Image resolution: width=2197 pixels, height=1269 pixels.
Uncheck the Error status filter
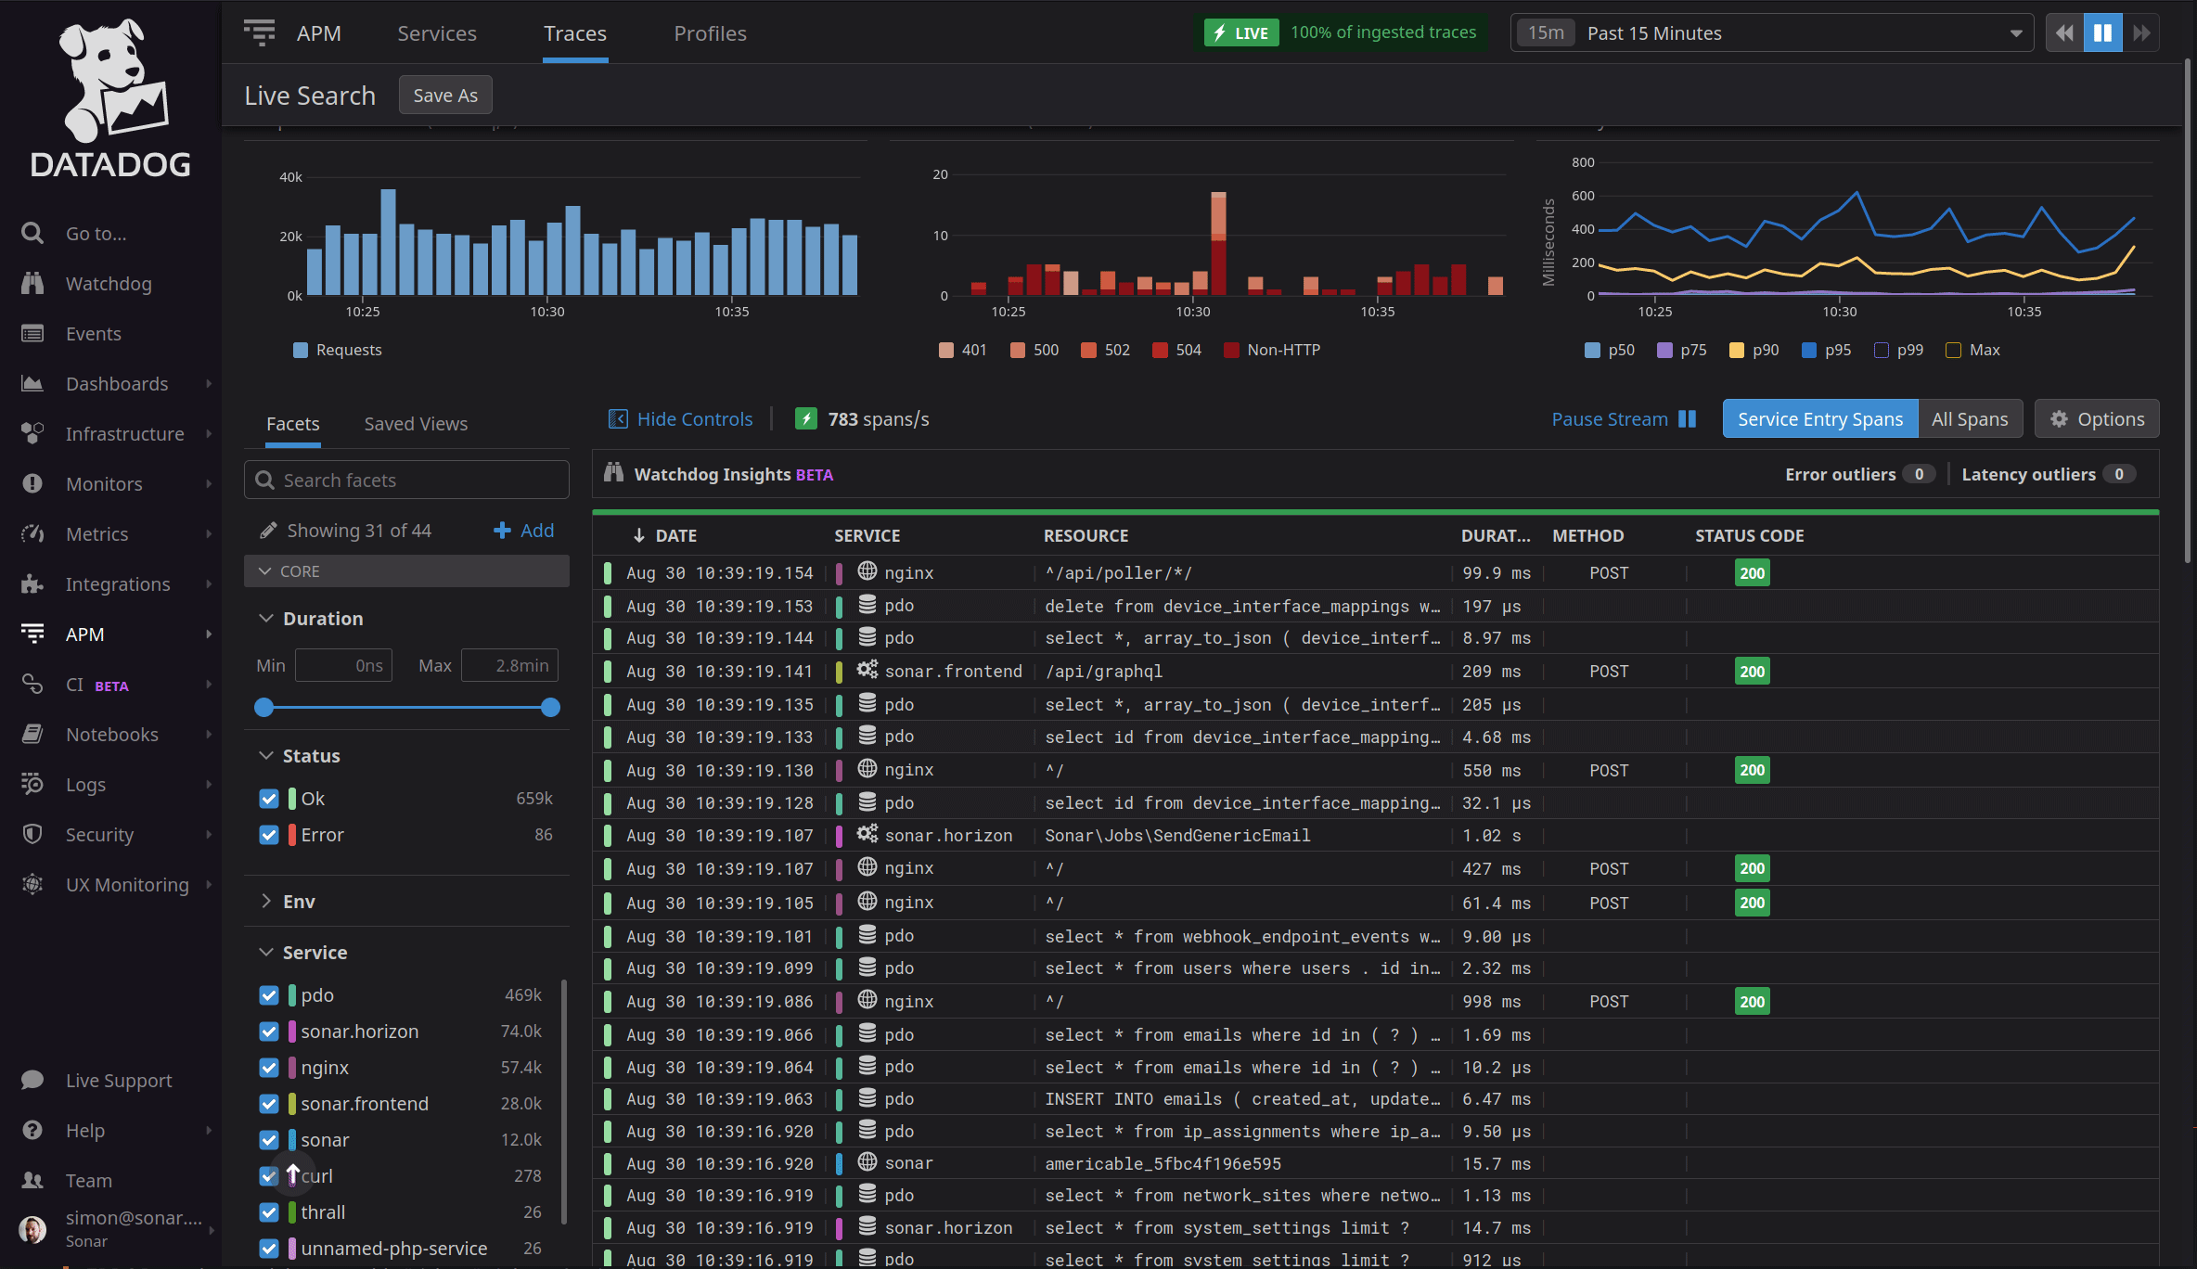(x=269, y=834)
